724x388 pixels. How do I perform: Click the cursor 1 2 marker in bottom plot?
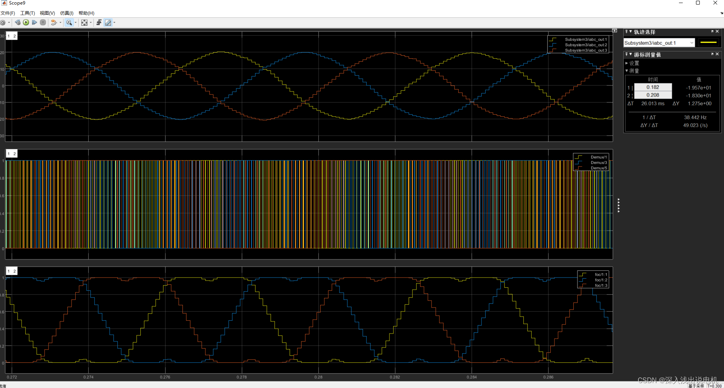tap(11, 271)
